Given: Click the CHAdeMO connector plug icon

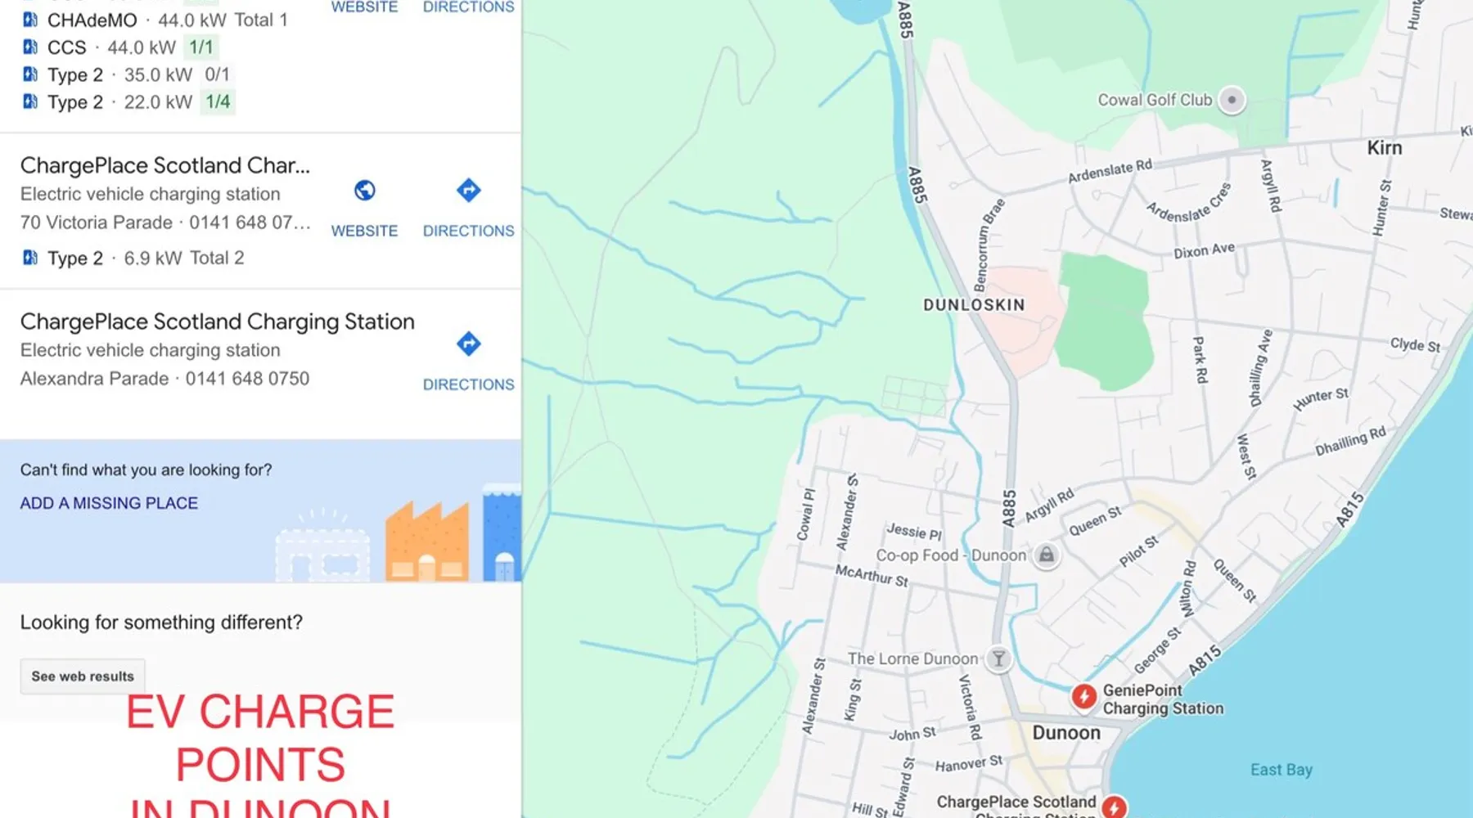Looking at the screenshot, I should tap(30, 20).
